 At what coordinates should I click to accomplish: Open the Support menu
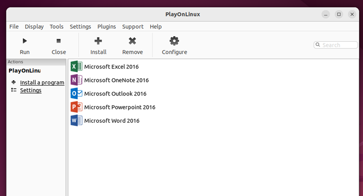133,26
